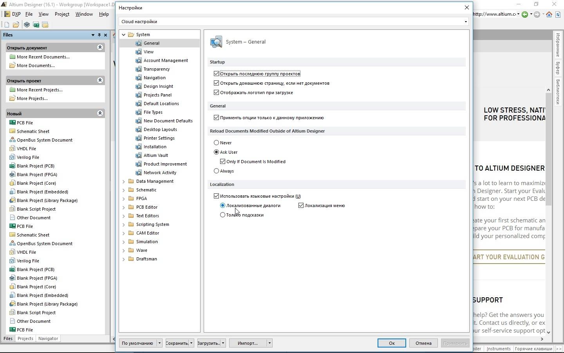Screen dimensions: 564x353
Task: Toggle 'Использовать языковые настройки' checkbox
Action: [x=216, y=196]
